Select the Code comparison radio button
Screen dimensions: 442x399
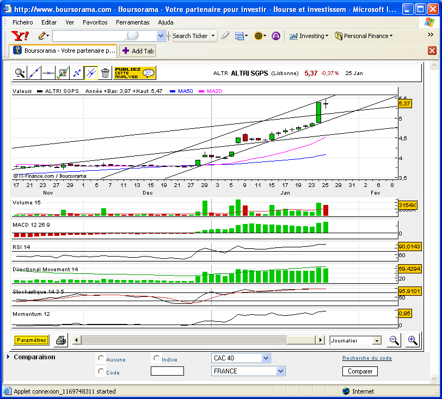point(101,371)
